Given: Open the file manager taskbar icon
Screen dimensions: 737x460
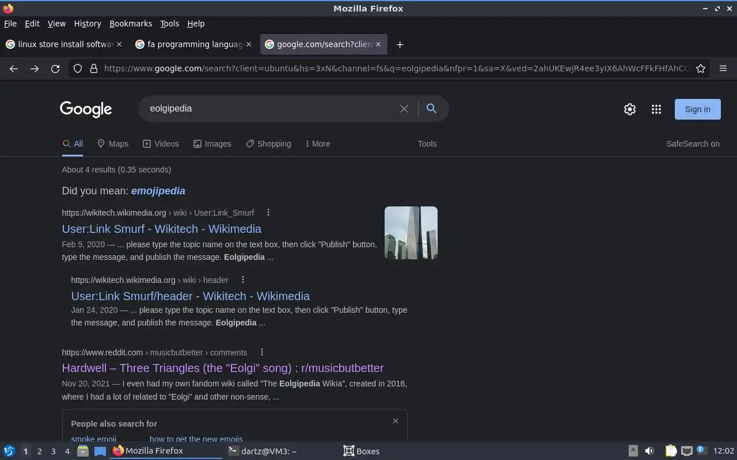Looking at the screenshot, I should 83,451.
